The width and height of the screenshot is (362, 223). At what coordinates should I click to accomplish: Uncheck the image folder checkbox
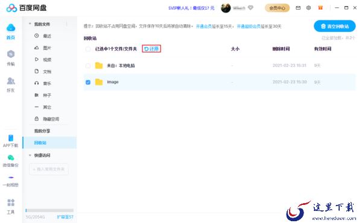88,82
